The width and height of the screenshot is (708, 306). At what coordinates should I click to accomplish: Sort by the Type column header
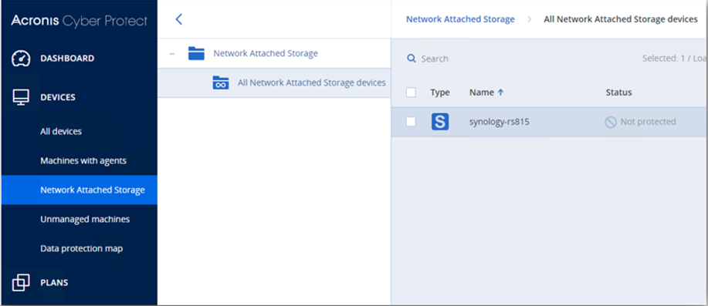[440, 92]
